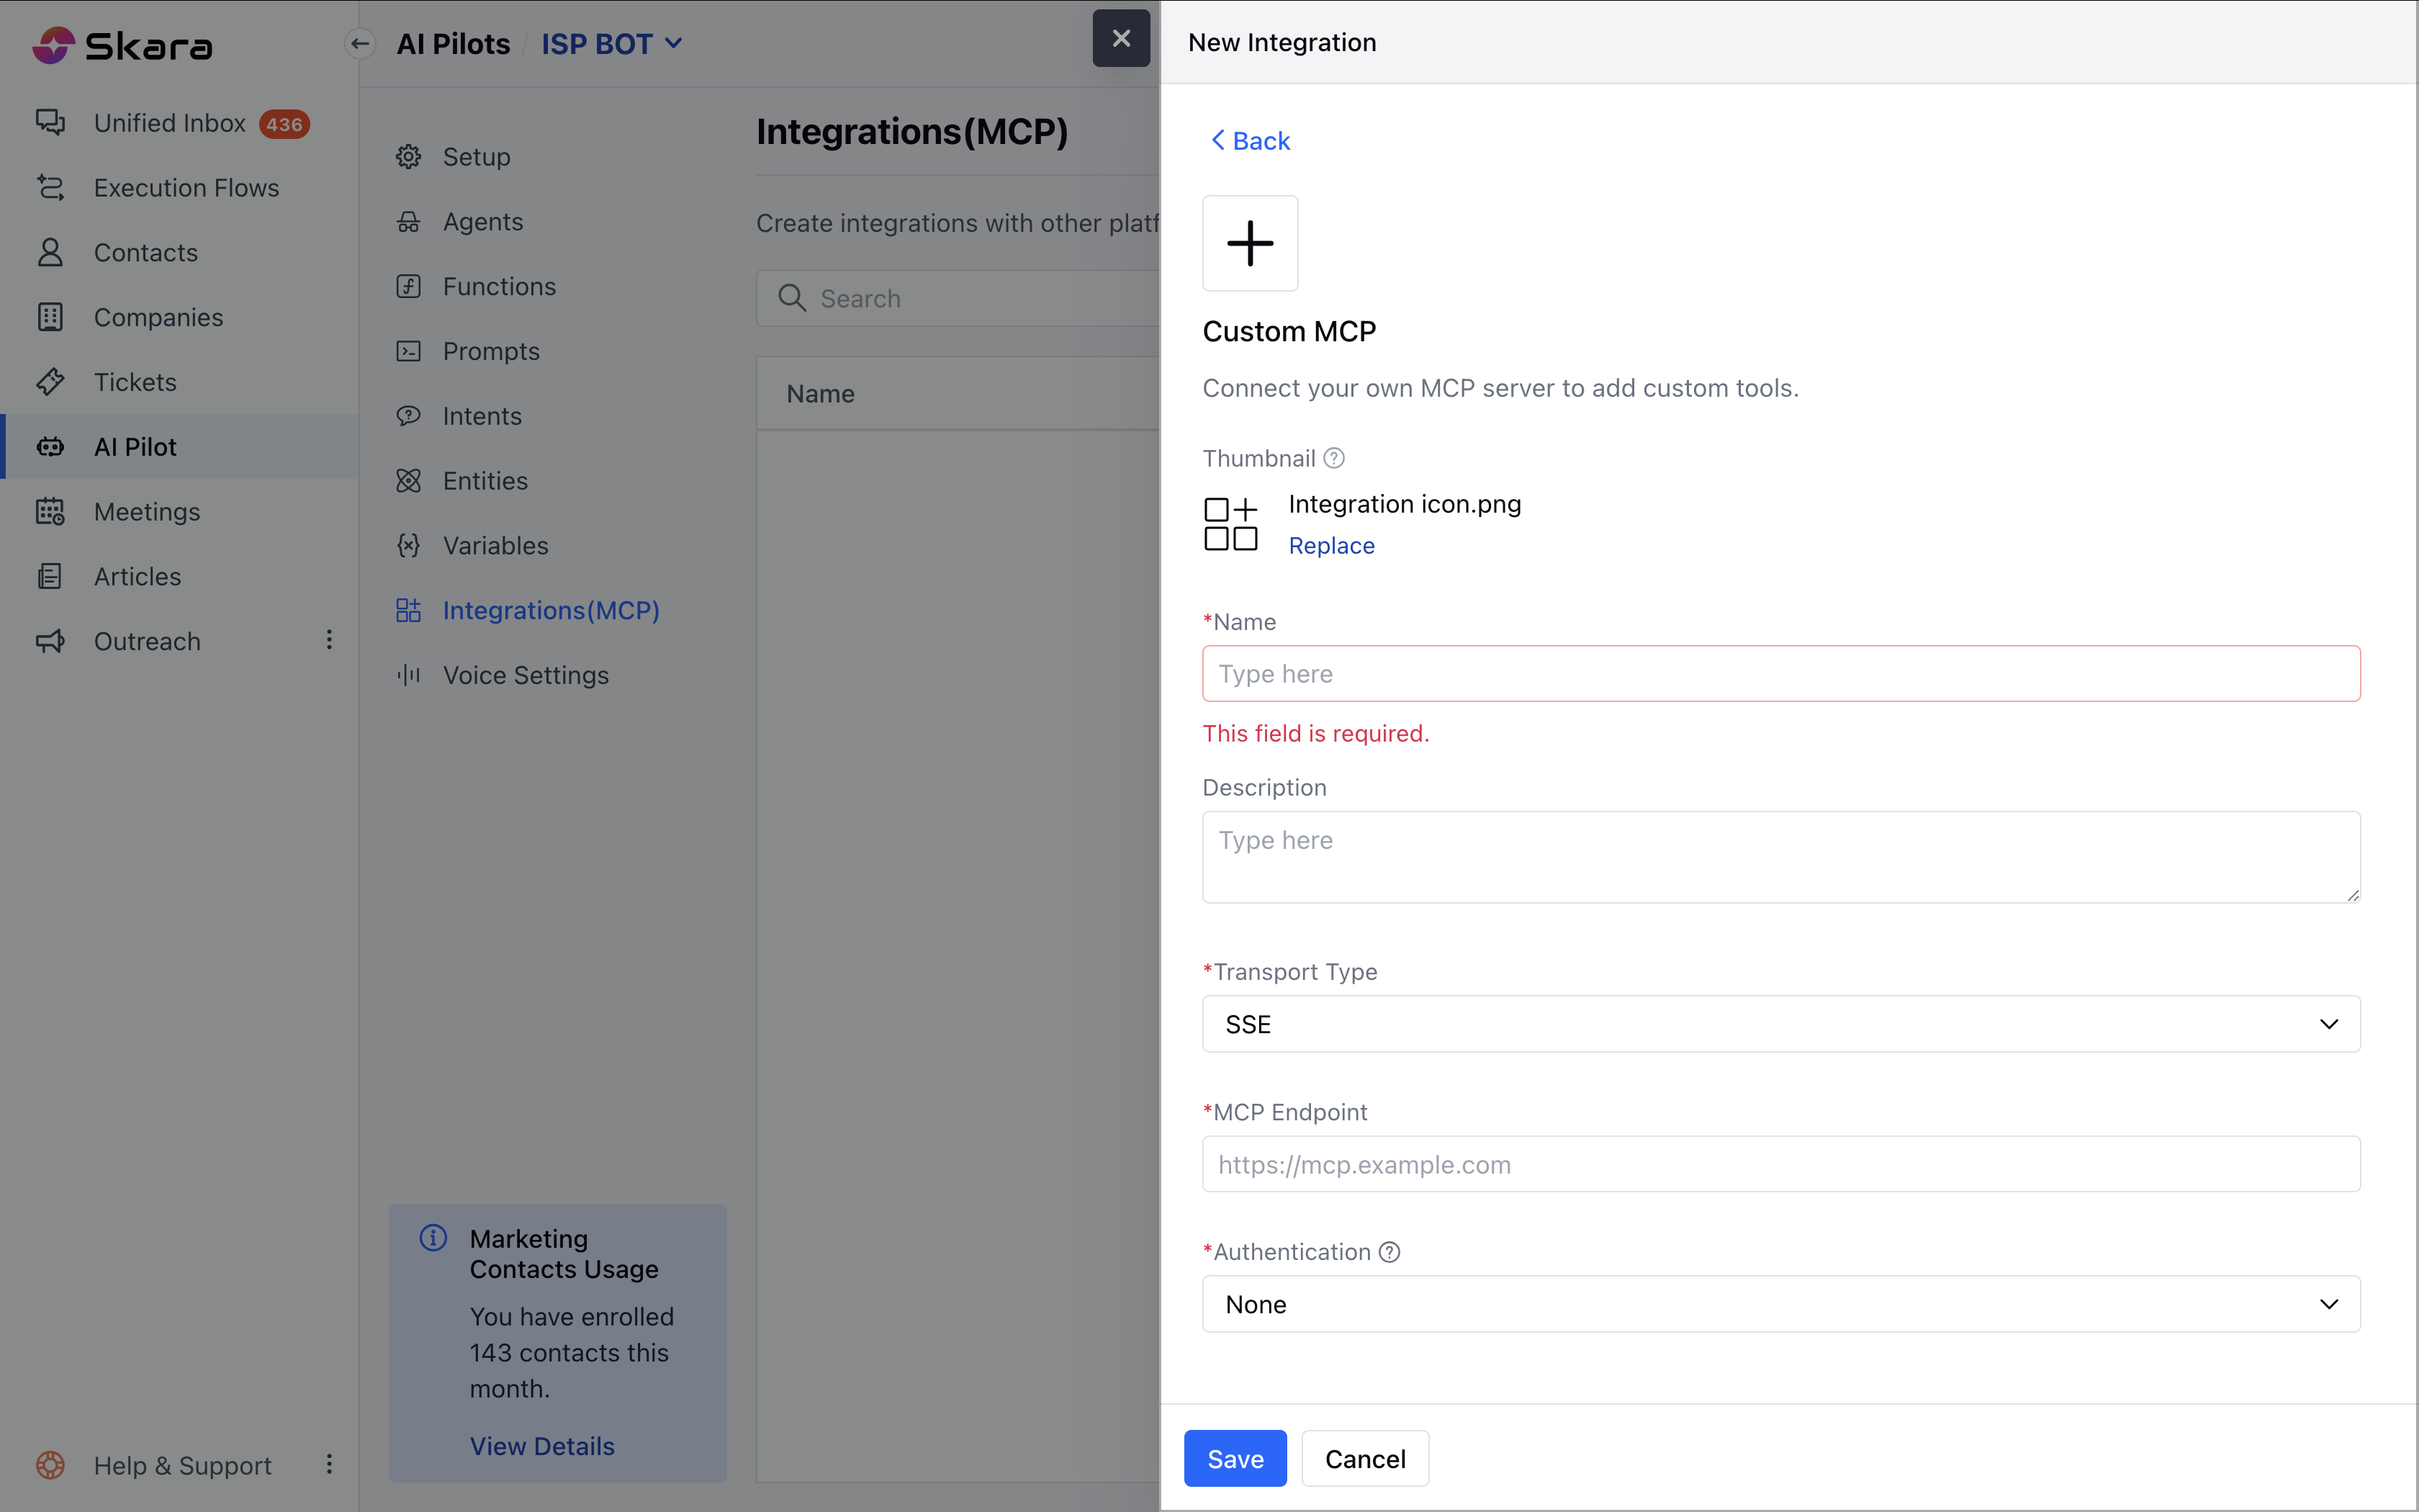The width and height of the screenshot is (2419, 1512).
Task: Open the Help & Support three-dot menu
Action: (x=329, y=1464)
